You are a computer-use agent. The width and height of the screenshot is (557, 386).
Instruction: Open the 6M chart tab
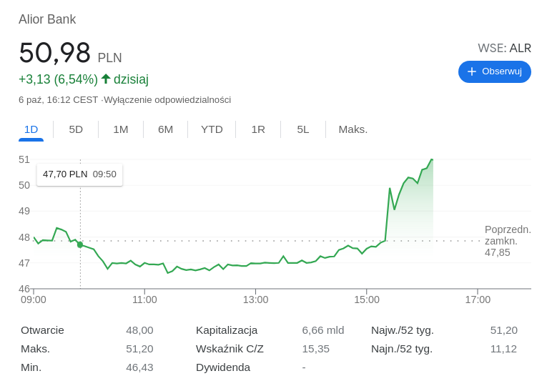tap(166, 129)
